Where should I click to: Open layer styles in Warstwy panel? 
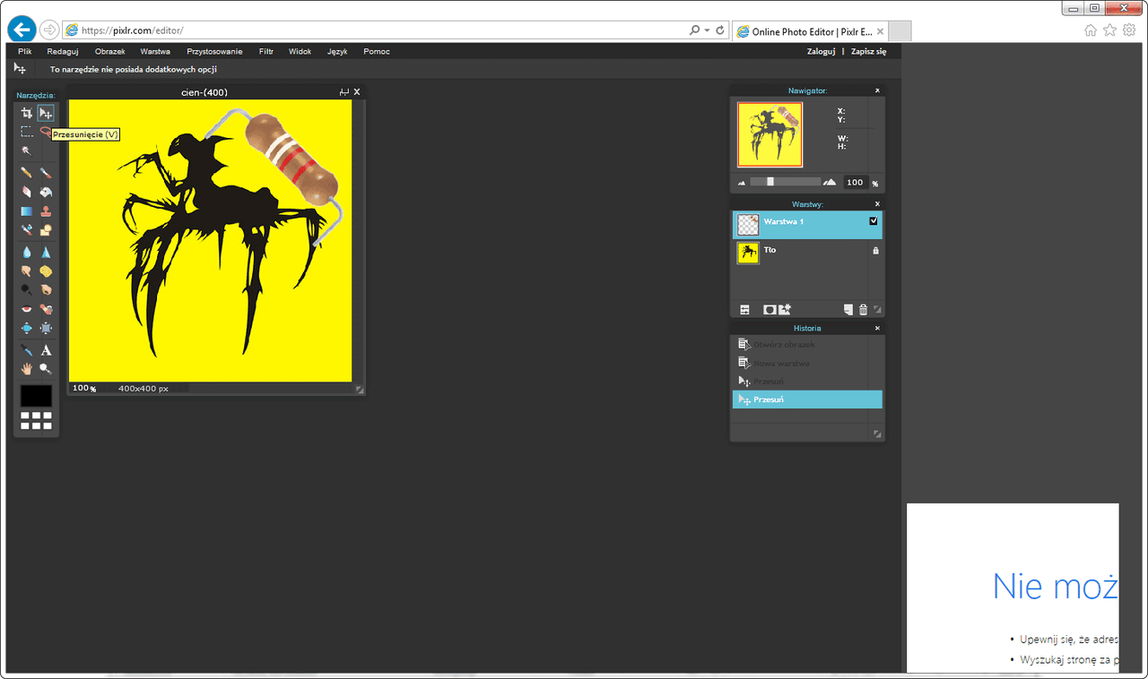click(785, 310)
